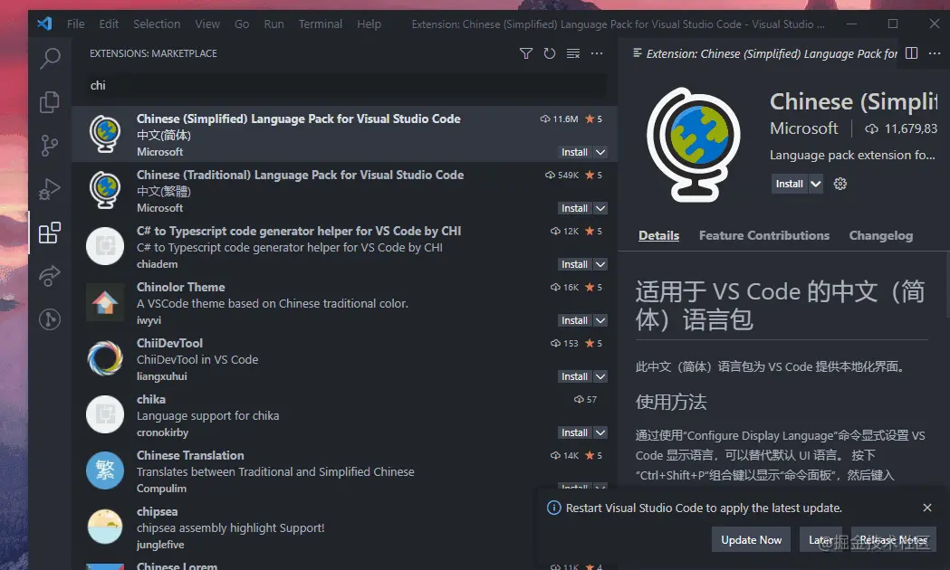Open the View menu

207,24
